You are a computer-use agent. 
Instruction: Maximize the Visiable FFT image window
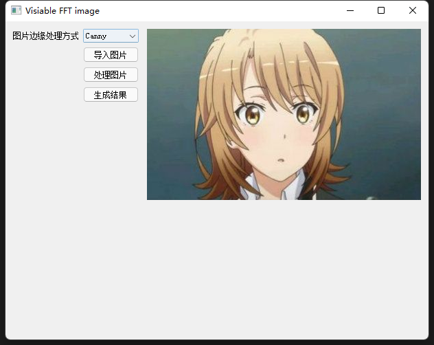[x=381, y=10]
